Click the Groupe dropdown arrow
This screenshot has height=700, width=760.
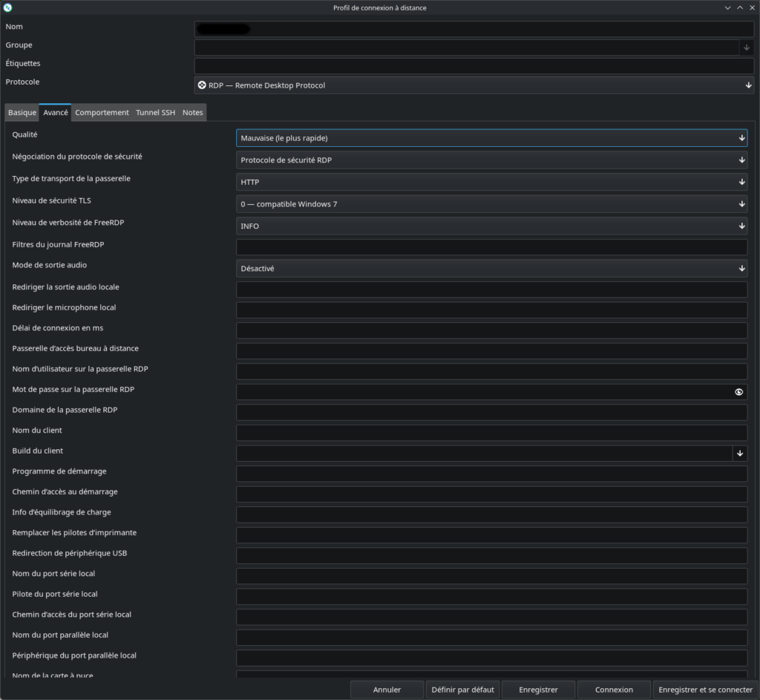747,48
